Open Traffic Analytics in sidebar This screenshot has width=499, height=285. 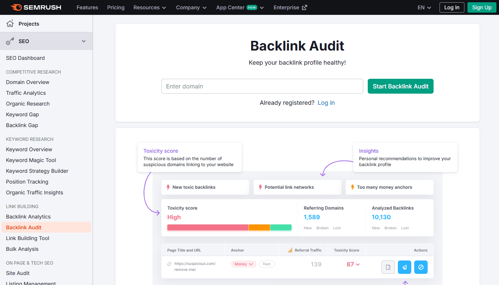[26, 93]
